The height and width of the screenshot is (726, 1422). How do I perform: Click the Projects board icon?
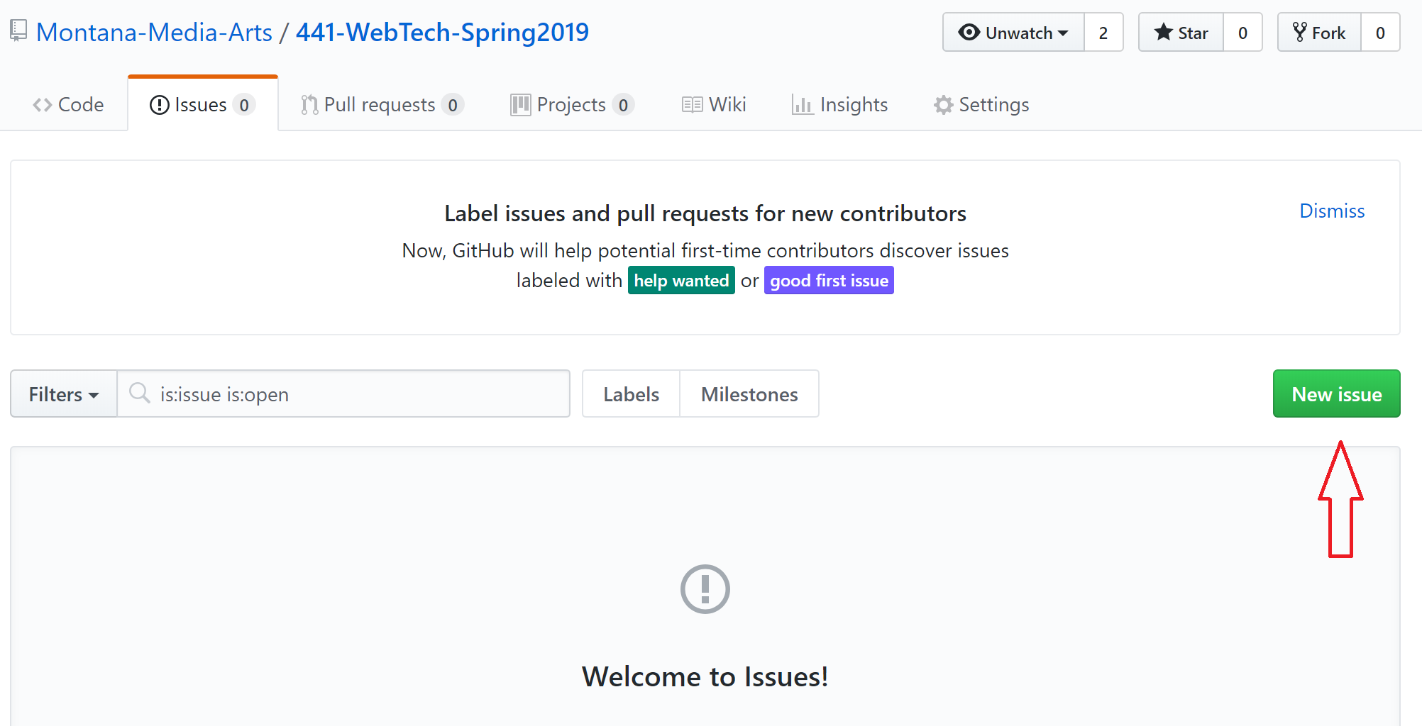coord(521,105)
